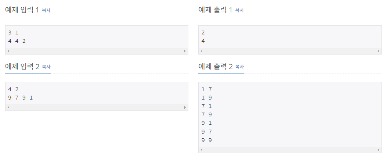Viewport: 387px width, 161px height.
Task: Click left scroll arrow in example output 1
Action: (x=202, y=51)
